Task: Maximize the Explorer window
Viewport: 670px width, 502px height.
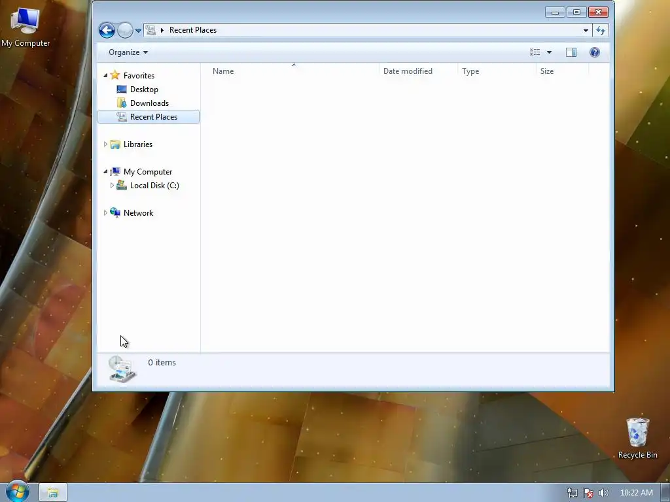Action: (576, 12)
